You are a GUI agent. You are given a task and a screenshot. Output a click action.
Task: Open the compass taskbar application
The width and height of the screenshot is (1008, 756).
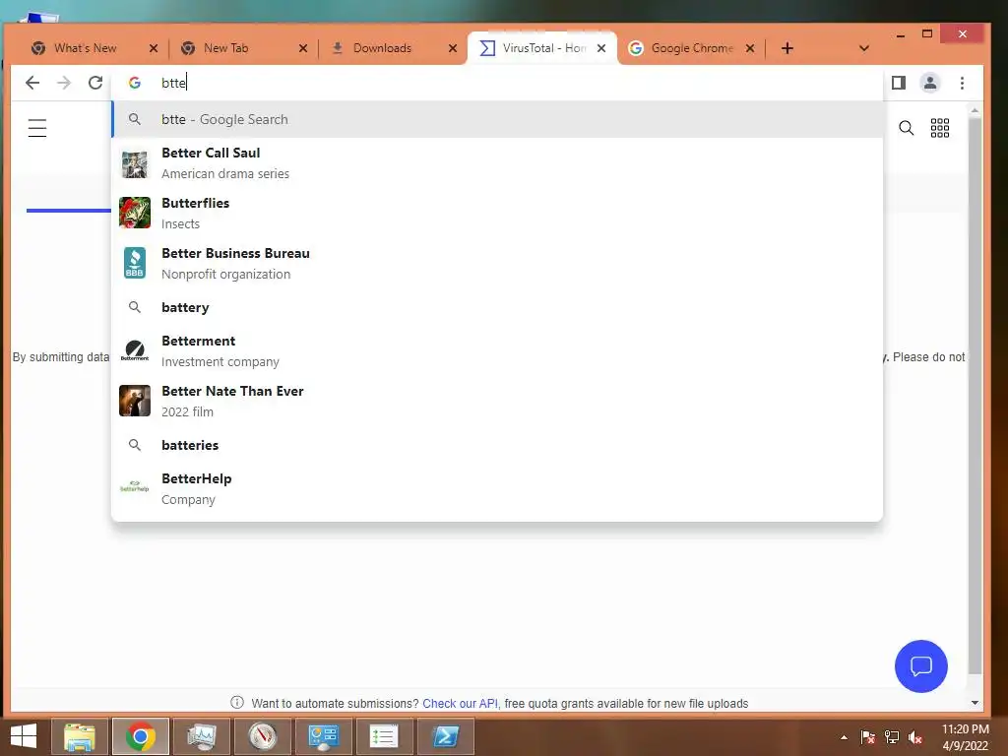(262, 736)
